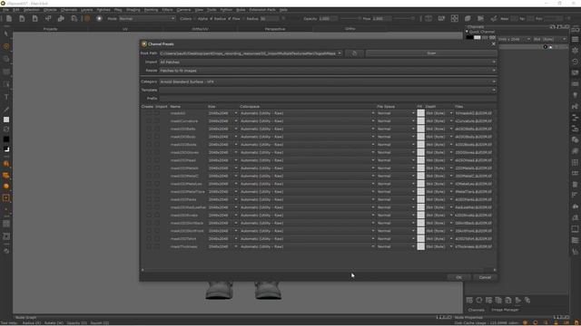Screen dimensions: 581x326
Task: Select the orange Paint tool in left toolbar
Action: (x=6, y=46)
